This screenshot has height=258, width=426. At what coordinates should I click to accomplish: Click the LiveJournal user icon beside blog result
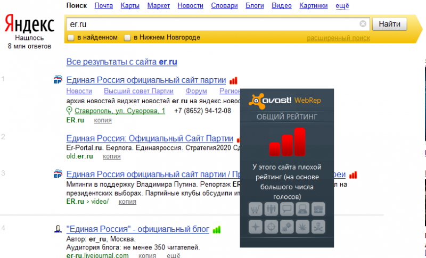tap(58, 229)
